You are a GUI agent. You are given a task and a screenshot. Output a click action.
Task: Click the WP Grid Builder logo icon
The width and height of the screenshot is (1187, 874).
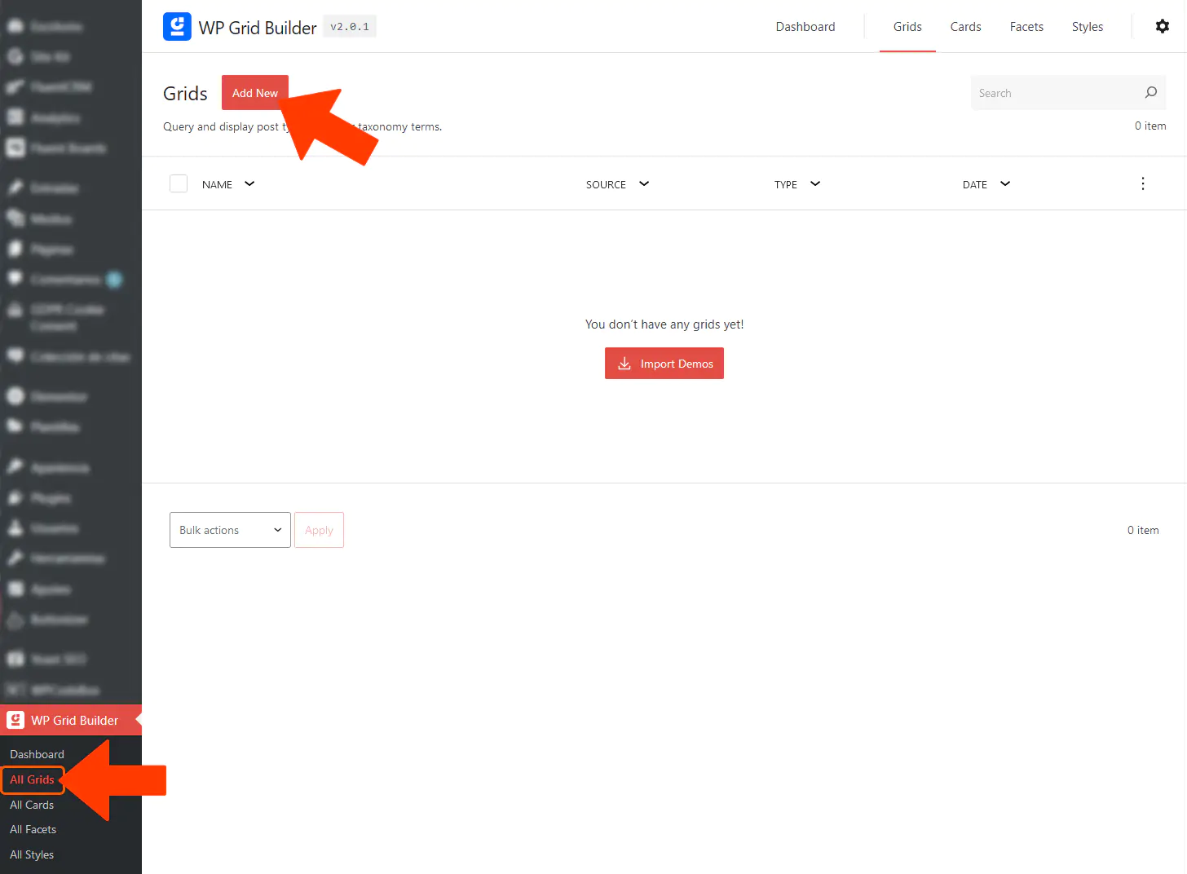177,27
